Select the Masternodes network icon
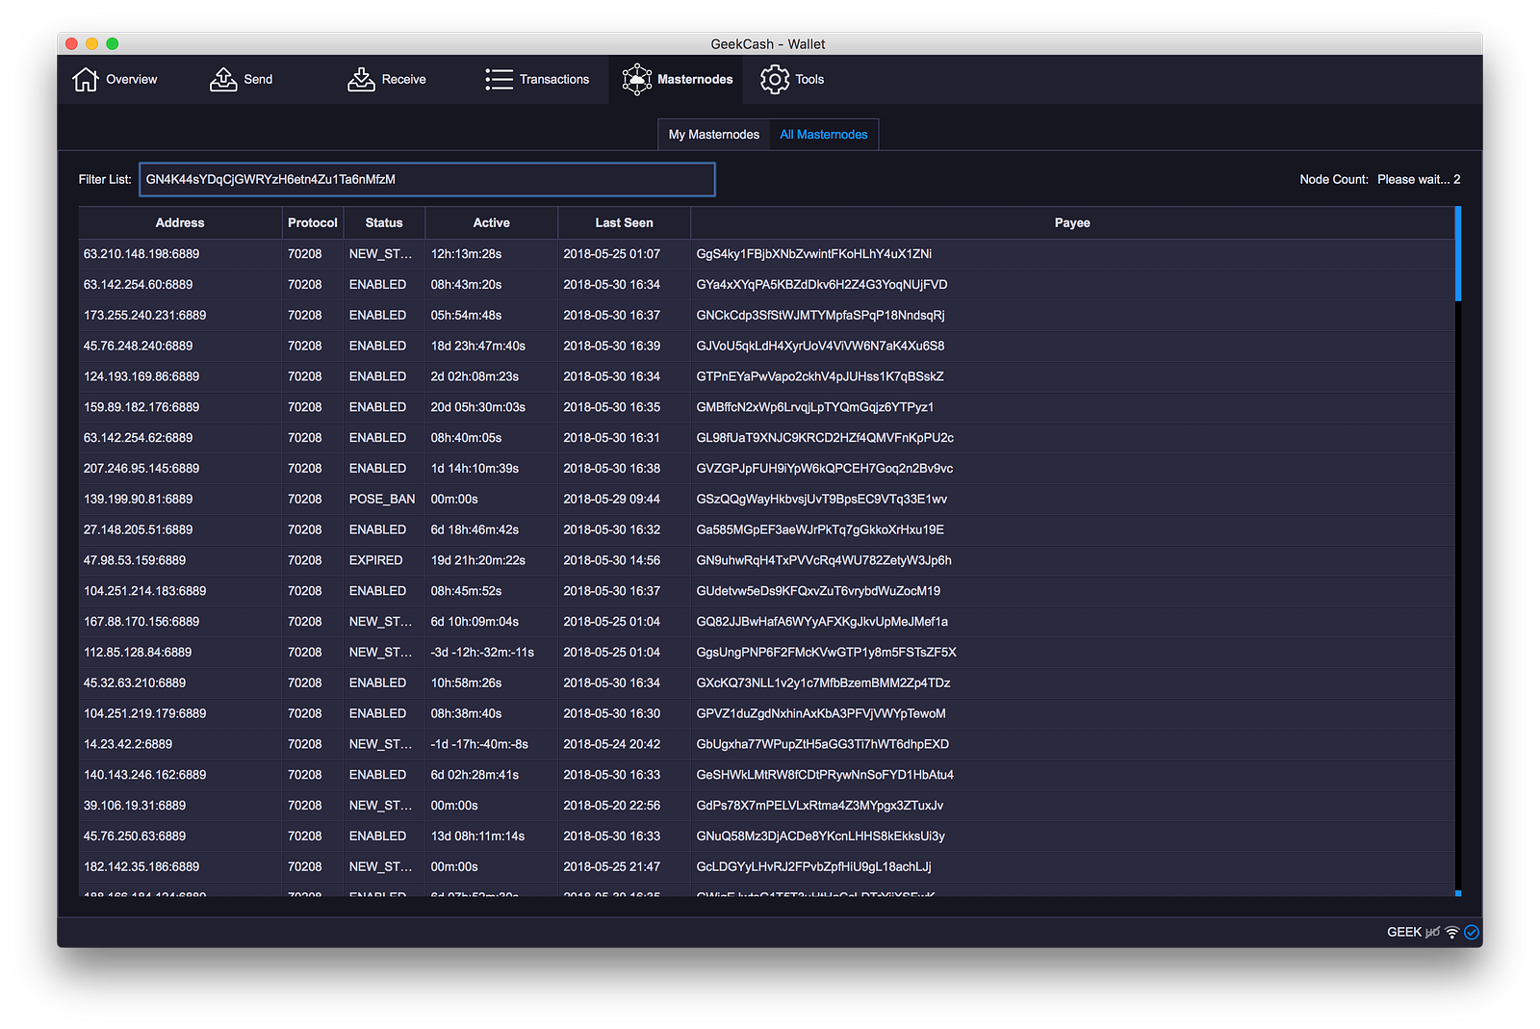 tap(637, 79)
